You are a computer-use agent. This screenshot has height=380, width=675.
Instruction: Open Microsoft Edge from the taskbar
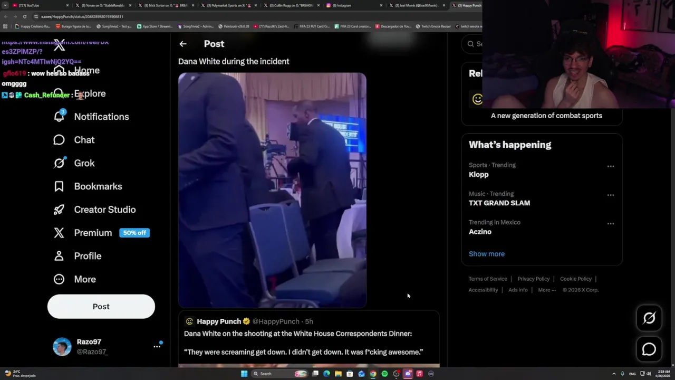[326, 374]
